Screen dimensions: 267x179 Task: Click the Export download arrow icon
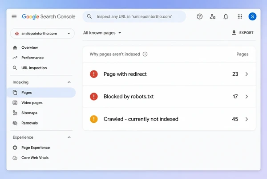(x=234, y=32)
